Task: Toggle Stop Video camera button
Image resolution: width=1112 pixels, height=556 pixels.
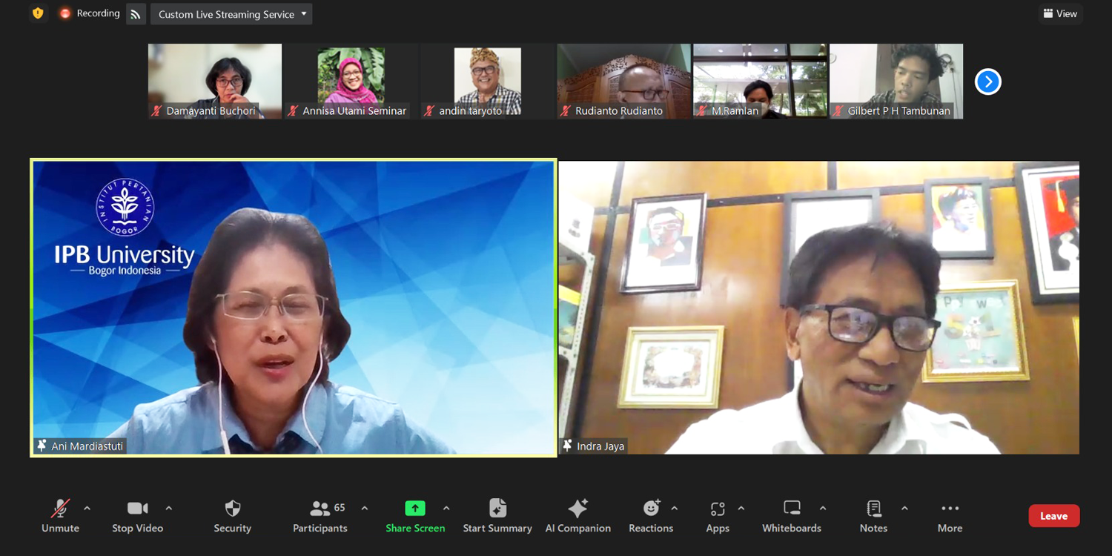Action: [137, 516]
